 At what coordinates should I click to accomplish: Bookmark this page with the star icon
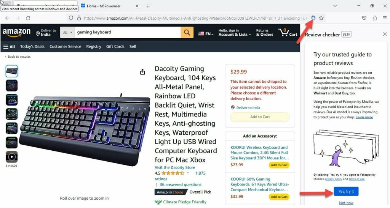pos(321,18)
